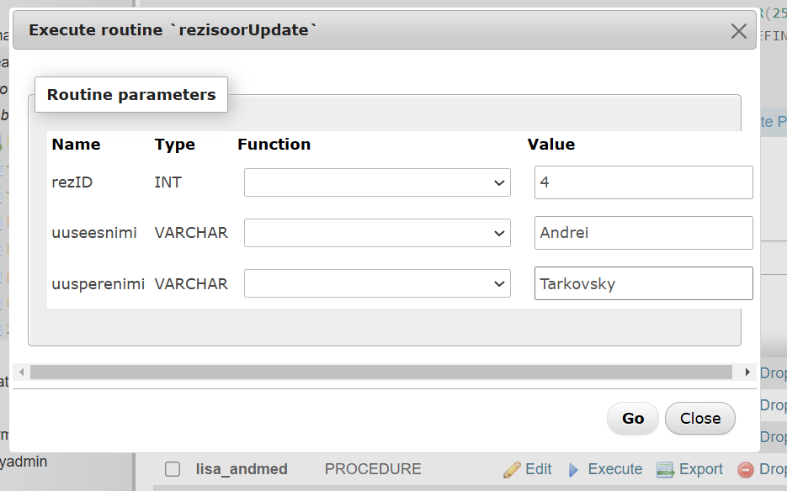The width and height of the screenshot is (787, 491).
Task: Click the blue Execute arrow icon for lisa_andmed
Action: 575,469
